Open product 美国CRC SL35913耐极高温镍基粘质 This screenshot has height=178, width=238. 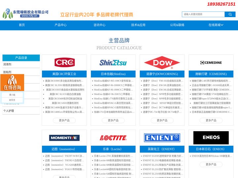click(64, 85)
